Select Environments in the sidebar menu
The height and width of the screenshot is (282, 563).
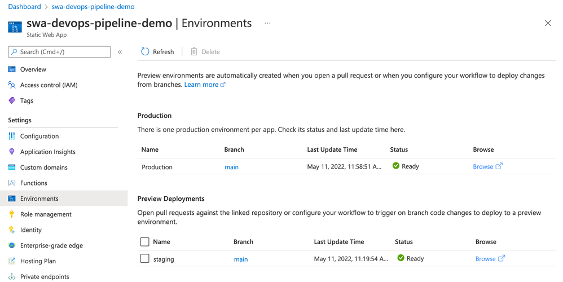coord(39,199)
